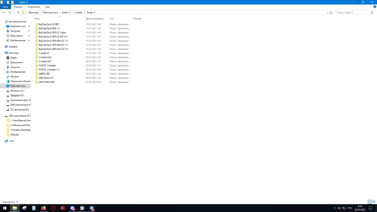Open Discord from the taskbar
377x212 pixels.
click(x=72, y=208)
